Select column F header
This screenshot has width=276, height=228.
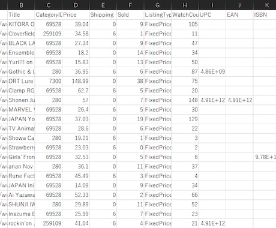coord(130,5)
